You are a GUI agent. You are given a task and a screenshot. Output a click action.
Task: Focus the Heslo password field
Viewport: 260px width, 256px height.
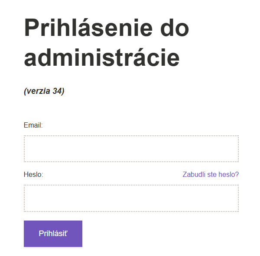tap(131, 198)
